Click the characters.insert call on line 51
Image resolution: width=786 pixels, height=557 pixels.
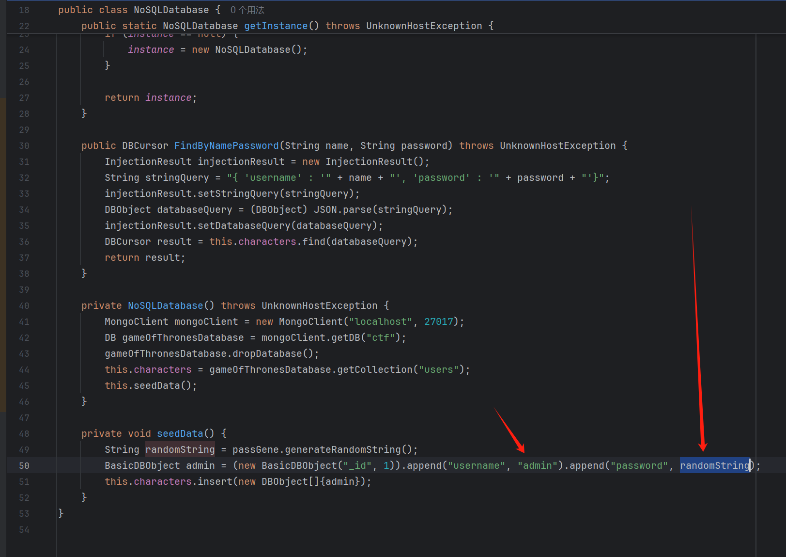pos(183,482)
